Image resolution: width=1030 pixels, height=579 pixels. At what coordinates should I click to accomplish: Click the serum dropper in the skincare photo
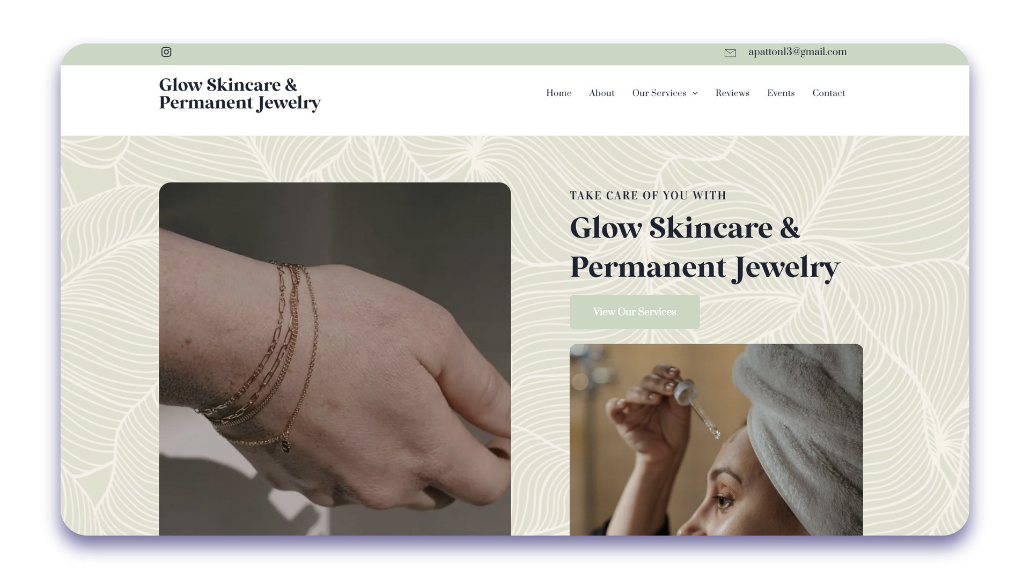(x=697, y=407)
